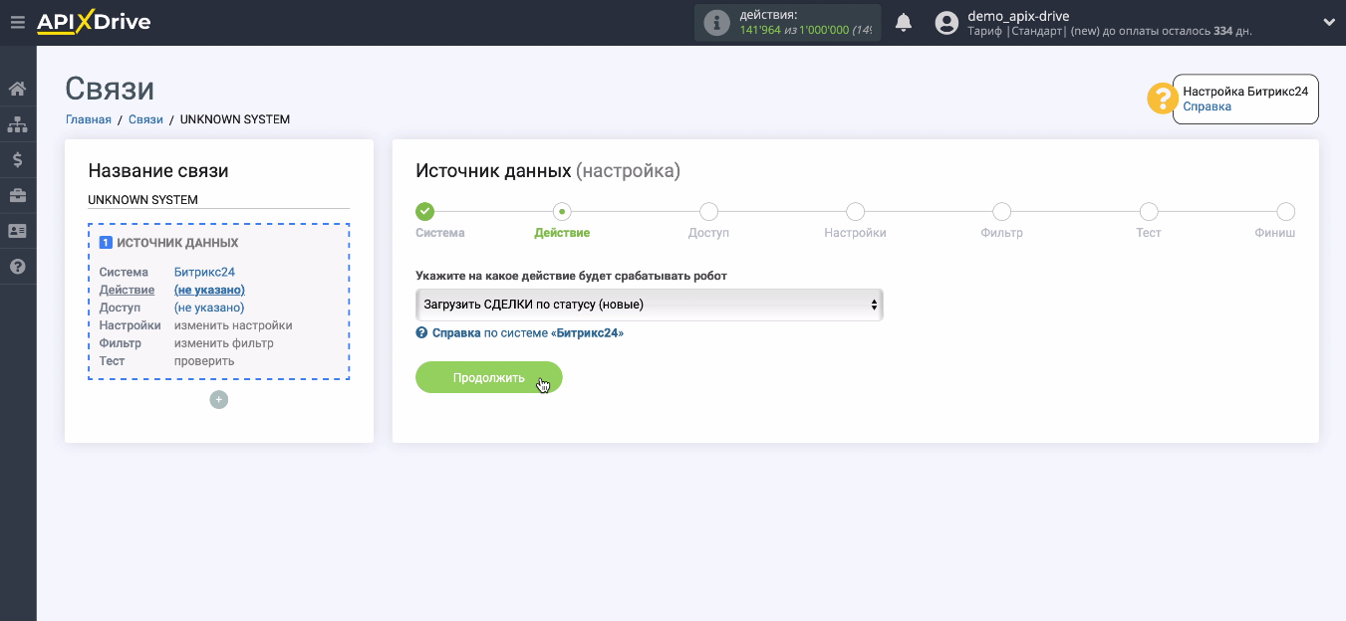The image size is (1346, 621).
Task: Open the briefcase sidebar icon
Action: [x=18, y=195]
